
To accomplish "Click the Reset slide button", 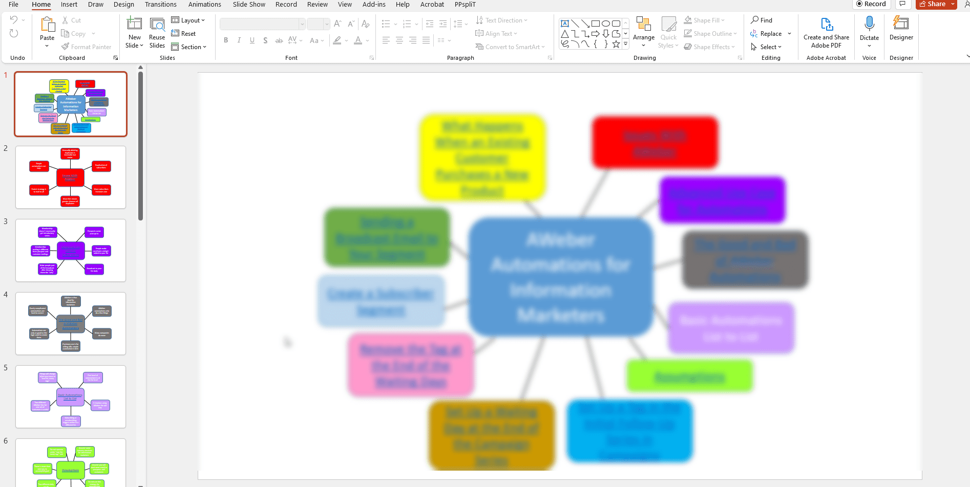I will click(183, 34).
